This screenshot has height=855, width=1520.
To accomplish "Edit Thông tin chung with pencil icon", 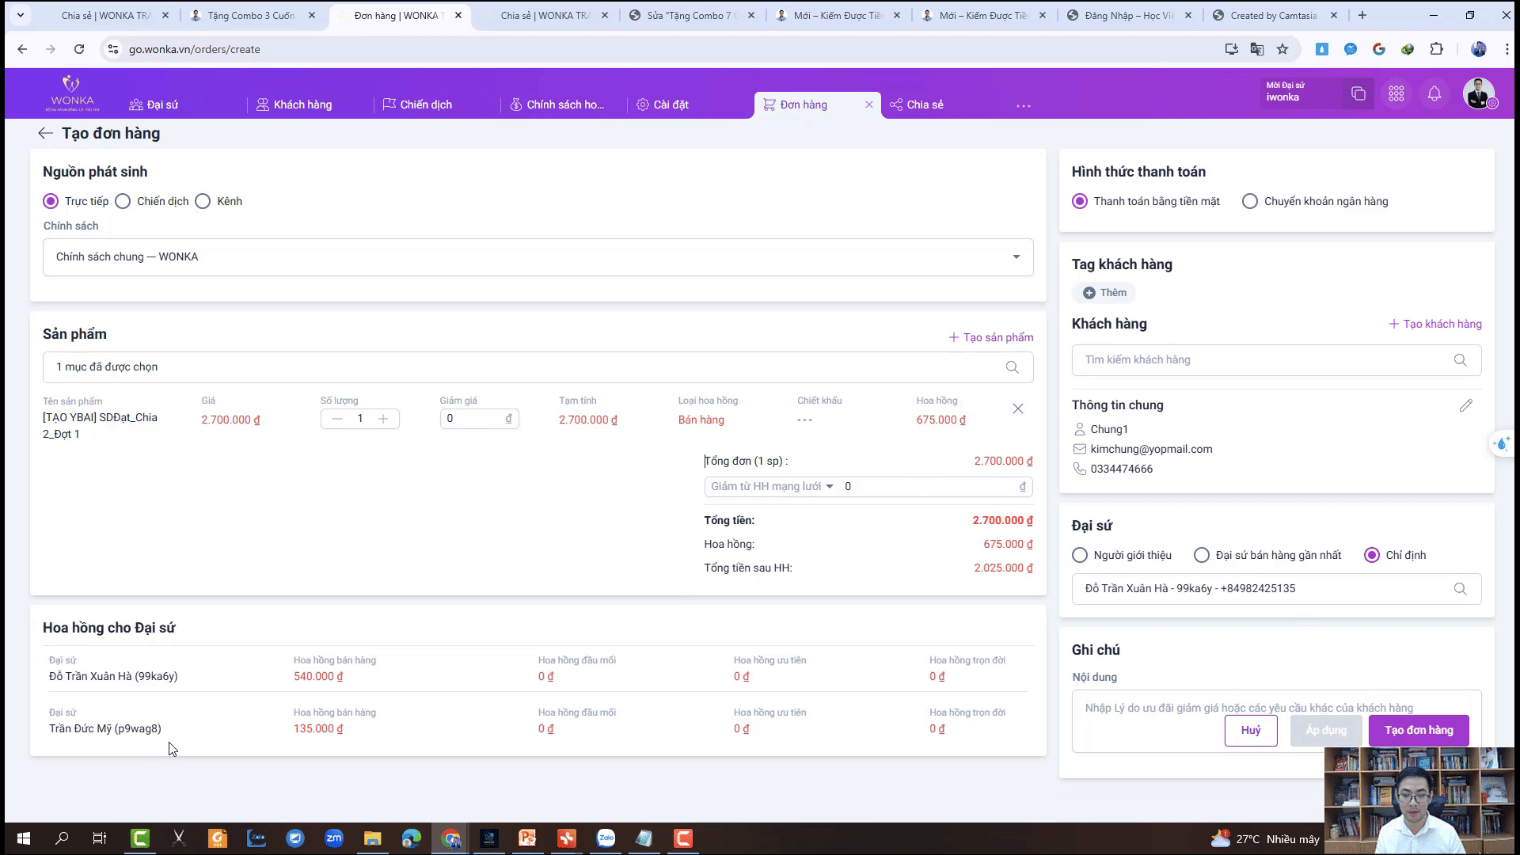I will click(x=1465, y=405).
